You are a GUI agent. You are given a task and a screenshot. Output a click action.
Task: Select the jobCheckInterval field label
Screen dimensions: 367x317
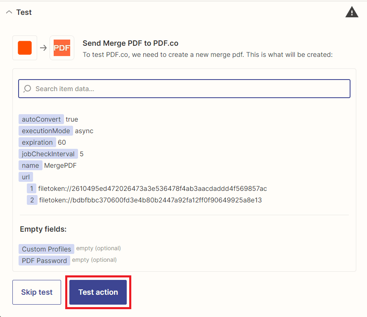pos(48,154)
